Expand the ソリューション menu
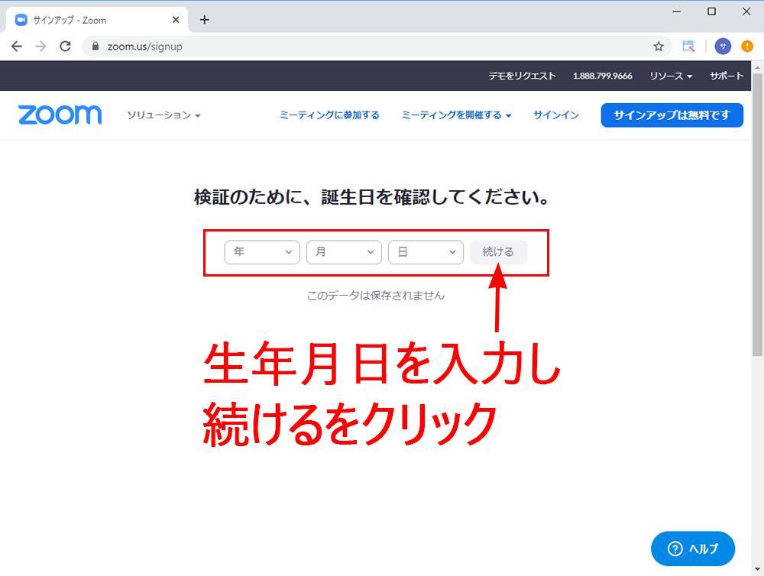764x576 pixels. coord(163,115)
